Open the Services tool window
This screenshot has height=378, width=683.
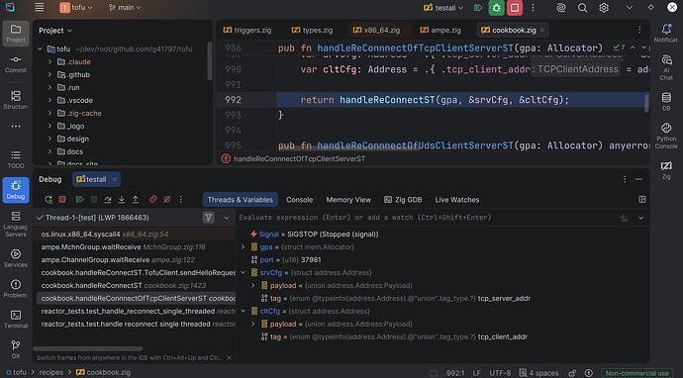pyautogui.click(x=16, y=258)
